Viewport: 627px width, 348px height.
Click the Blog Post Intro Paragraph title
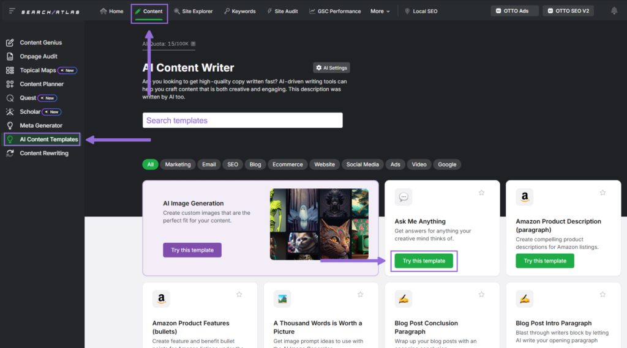[x=554, y=323]
